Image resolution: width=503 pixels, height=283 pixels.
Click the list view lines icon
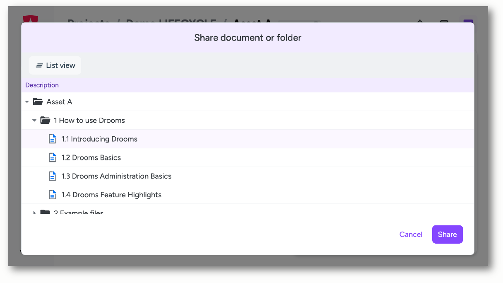[x=39, y=65]
